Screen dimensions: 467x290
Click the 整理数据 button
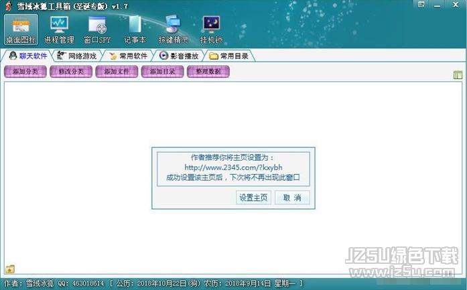(208, 72)
